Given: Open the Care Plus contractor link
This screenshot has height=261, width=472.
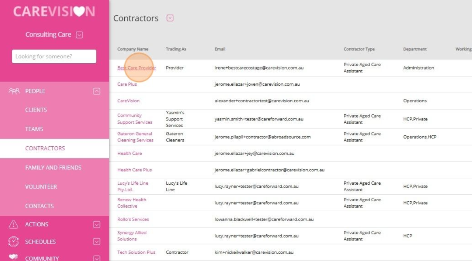Looking at the screenshot, I should [x=127, y=84].
